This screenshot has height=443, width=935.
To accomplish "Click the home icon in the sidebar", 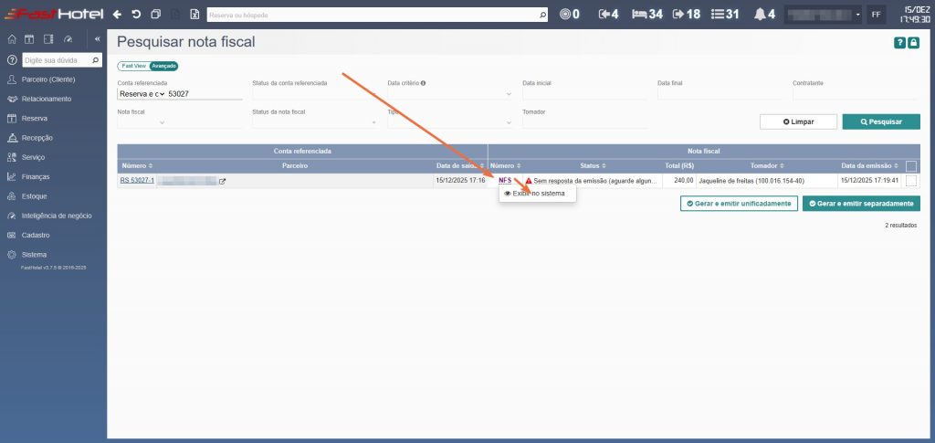I will (12, 39).
